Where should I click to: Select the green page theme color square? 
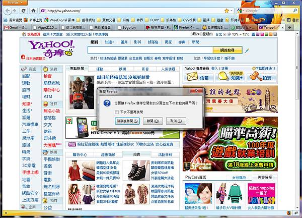(x=266, y=34)
